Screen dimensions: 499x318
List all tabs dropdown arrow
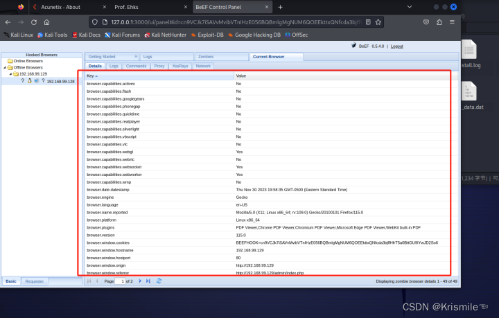410,7
